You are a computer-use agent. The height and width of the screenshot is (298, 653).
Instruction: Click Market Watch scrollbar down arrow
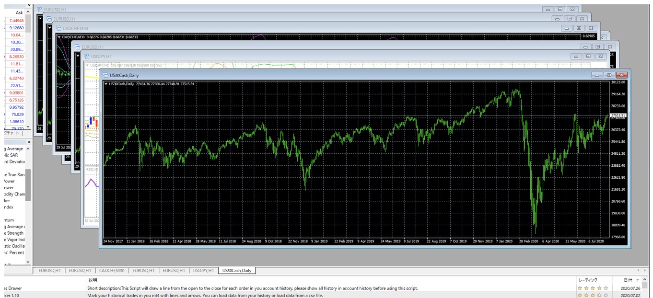tap(28, 127)
